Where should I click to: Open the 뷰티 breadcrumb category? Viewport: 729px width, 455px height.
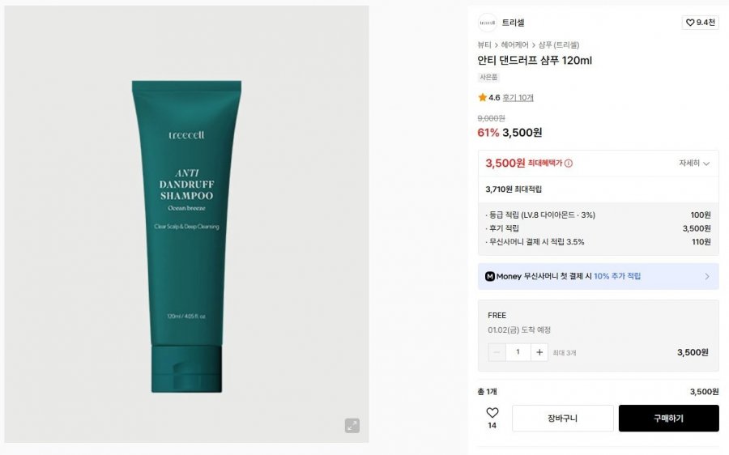pos(484,45)
